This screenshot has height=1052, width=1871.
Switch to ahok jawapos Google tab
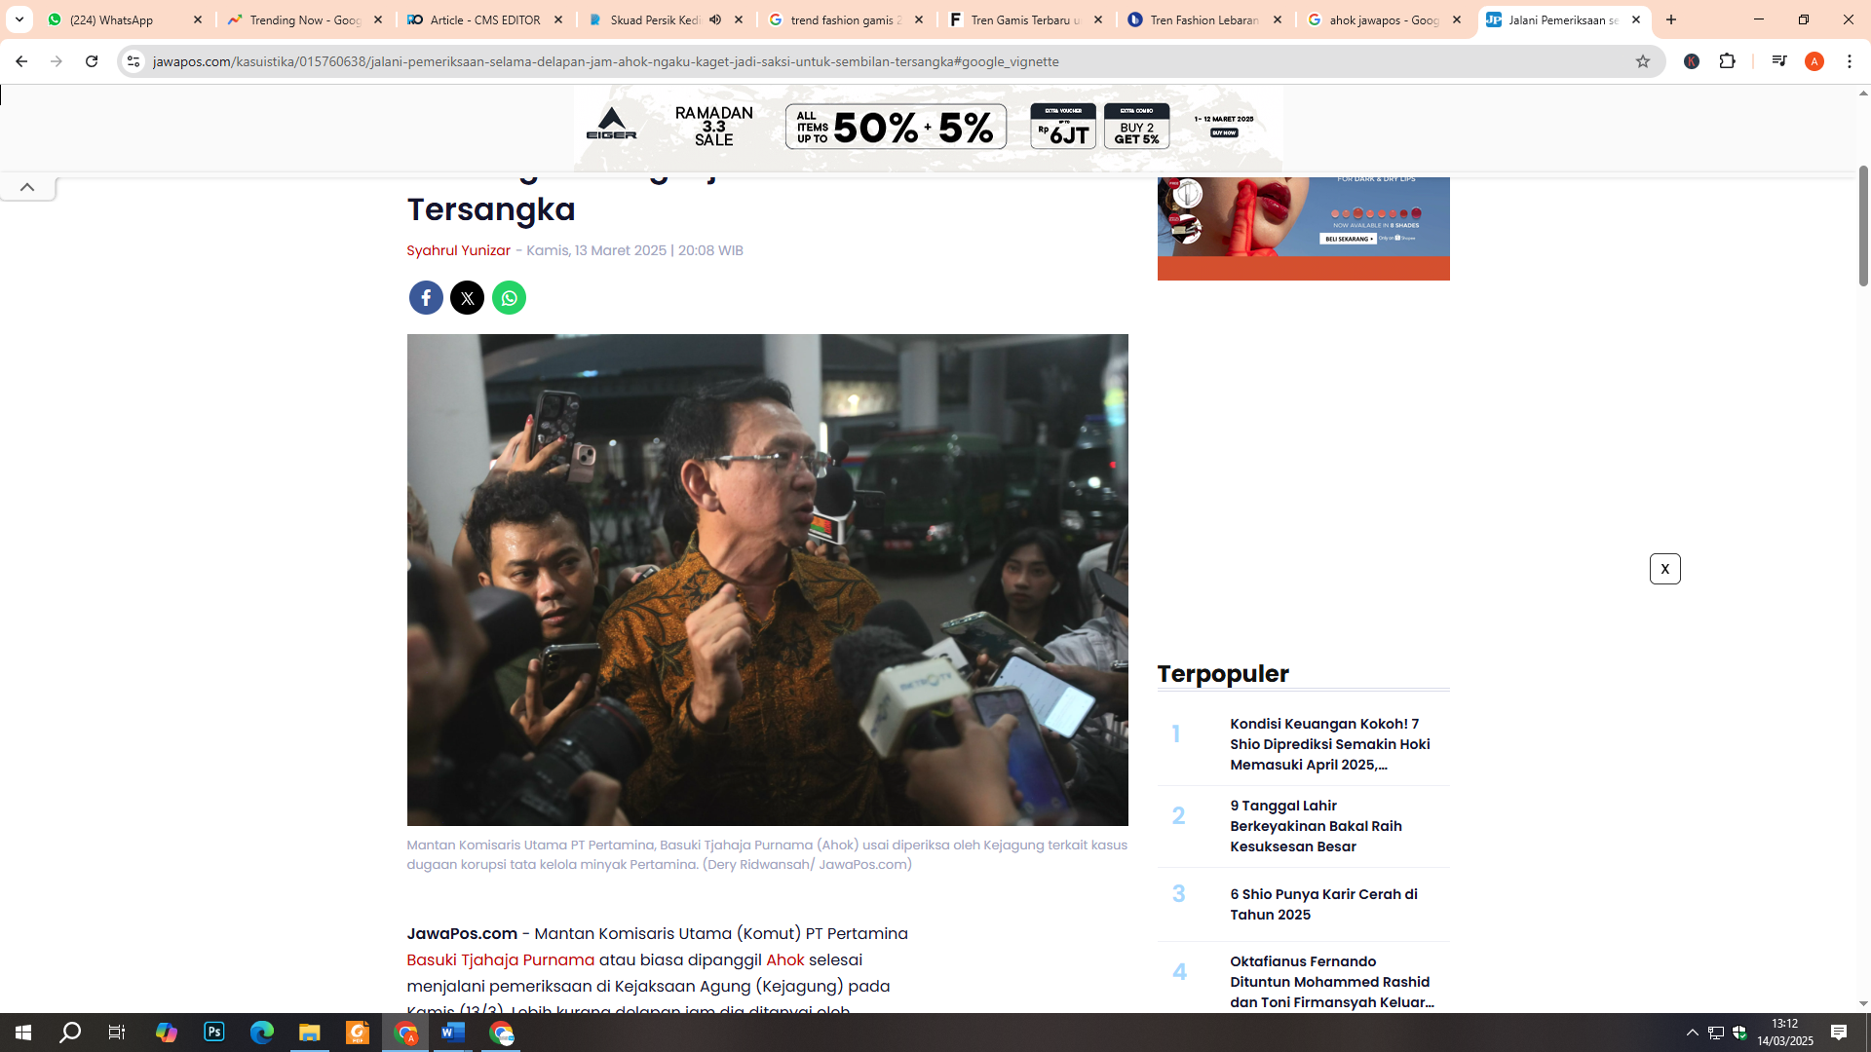[x=1383, y=19]
